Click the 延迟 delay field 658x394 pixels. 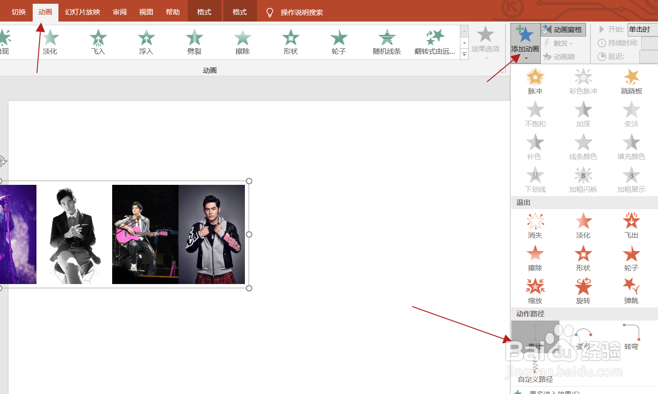tap(649, 57)
